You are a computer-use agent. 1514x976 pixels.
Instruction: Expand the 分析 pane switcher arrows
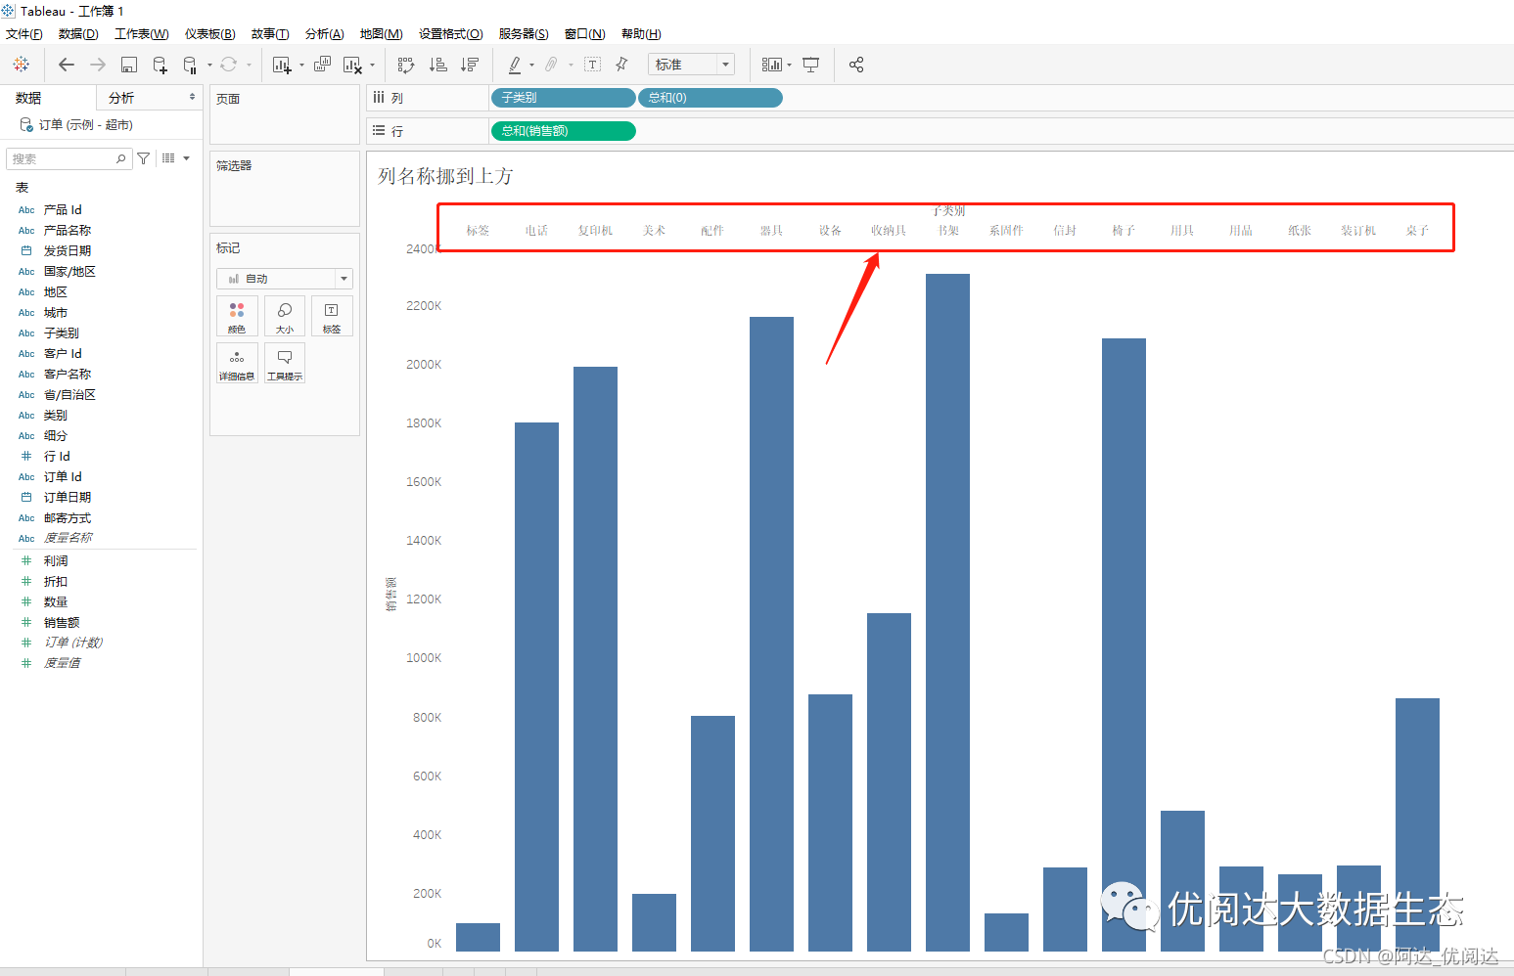tap(192, 97)
